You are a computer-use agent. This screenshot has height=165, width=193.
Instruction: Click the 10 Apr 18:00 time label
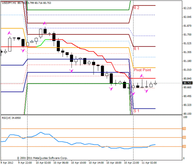click(114, 163)
